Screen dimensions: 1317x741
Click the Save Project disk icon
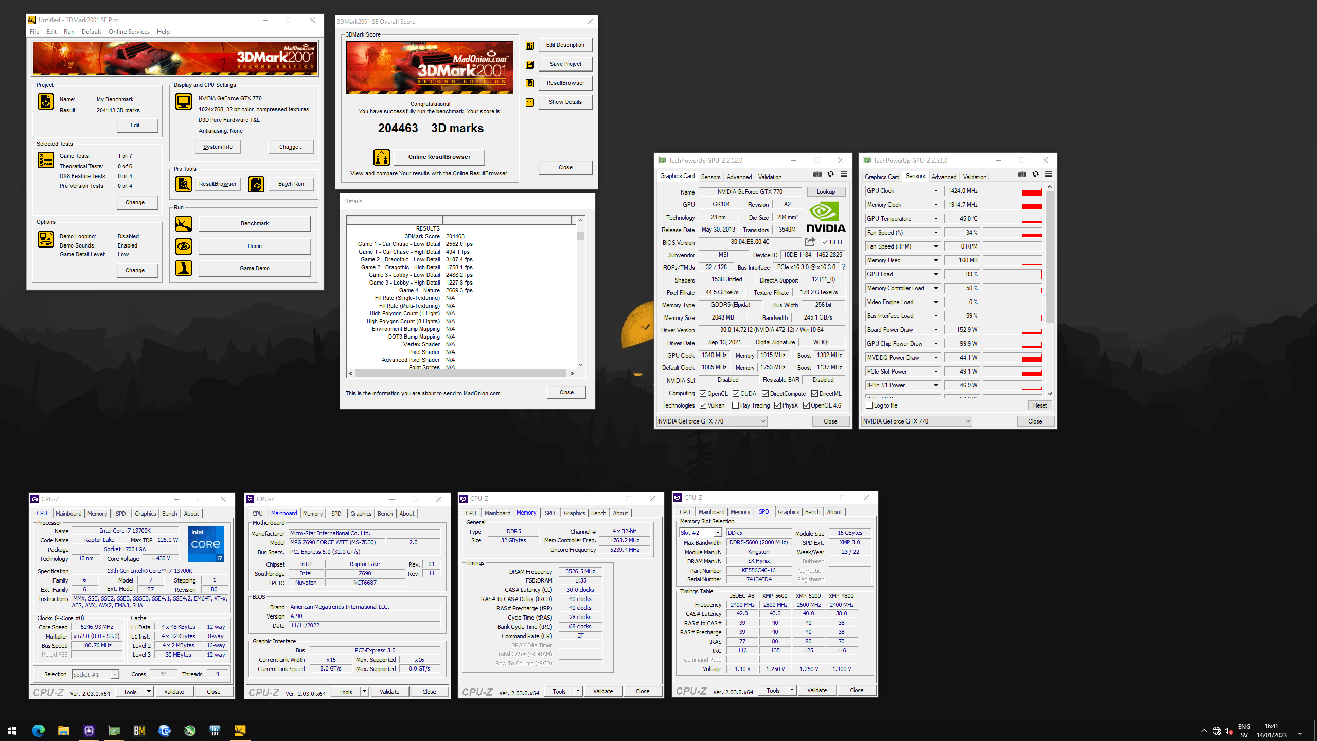pos(530,64)
